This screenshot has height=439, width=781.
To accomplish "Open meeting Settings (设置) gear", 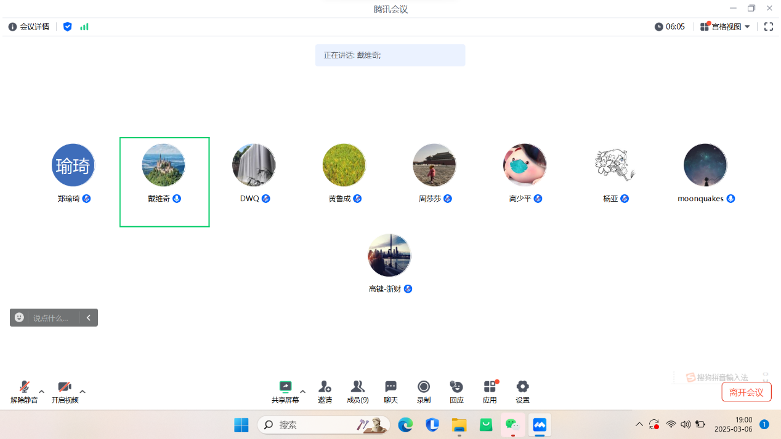I will coord(522,387).
